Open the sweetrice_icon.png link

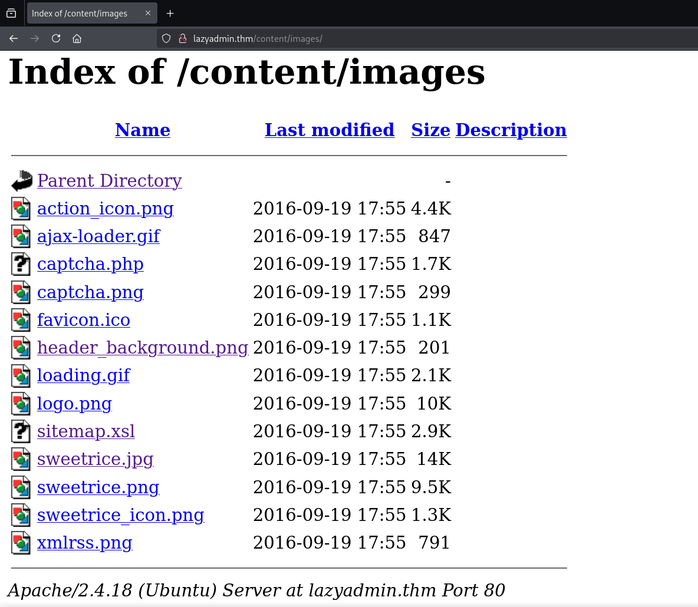coord(120,515)
